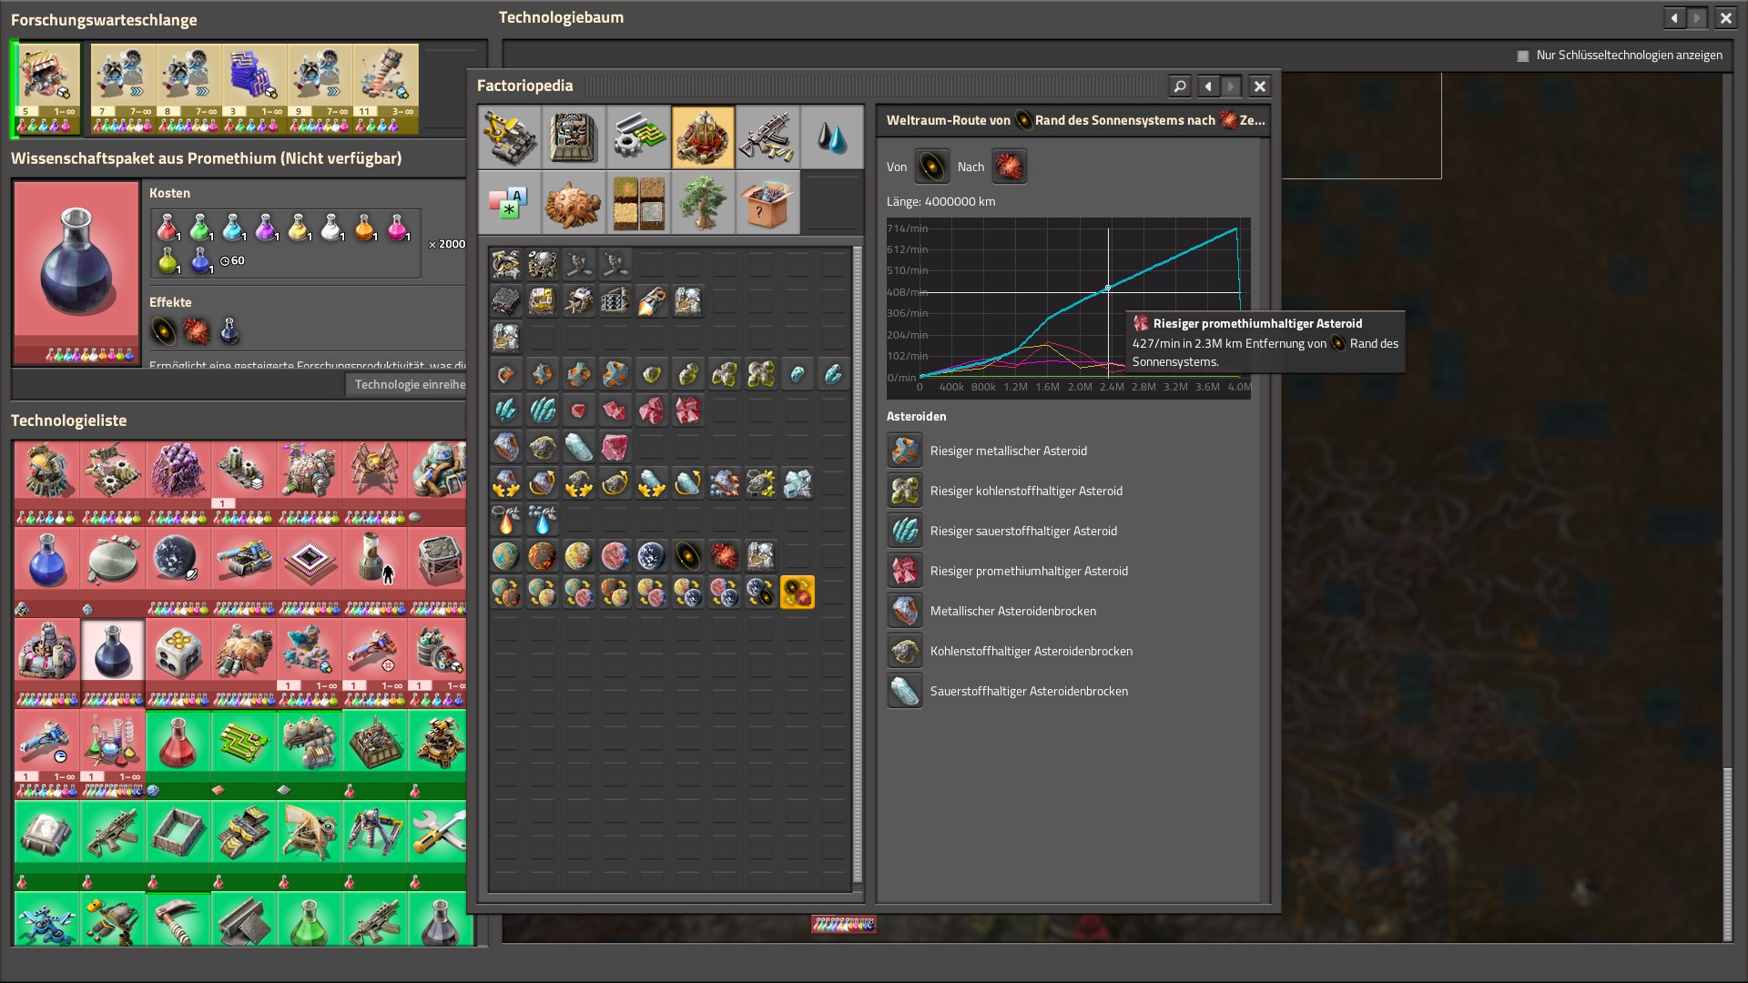Open the Unsorted tab with question-mark box
The width and height of the screenshot is (1748, 983).
point(767,202)
